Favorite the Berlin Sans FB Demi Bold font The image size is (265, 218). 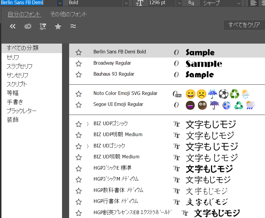(79, 52)
